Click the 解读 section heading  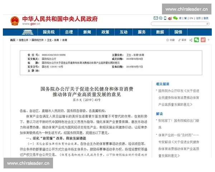pyautogui.click(x=159, y=114)
